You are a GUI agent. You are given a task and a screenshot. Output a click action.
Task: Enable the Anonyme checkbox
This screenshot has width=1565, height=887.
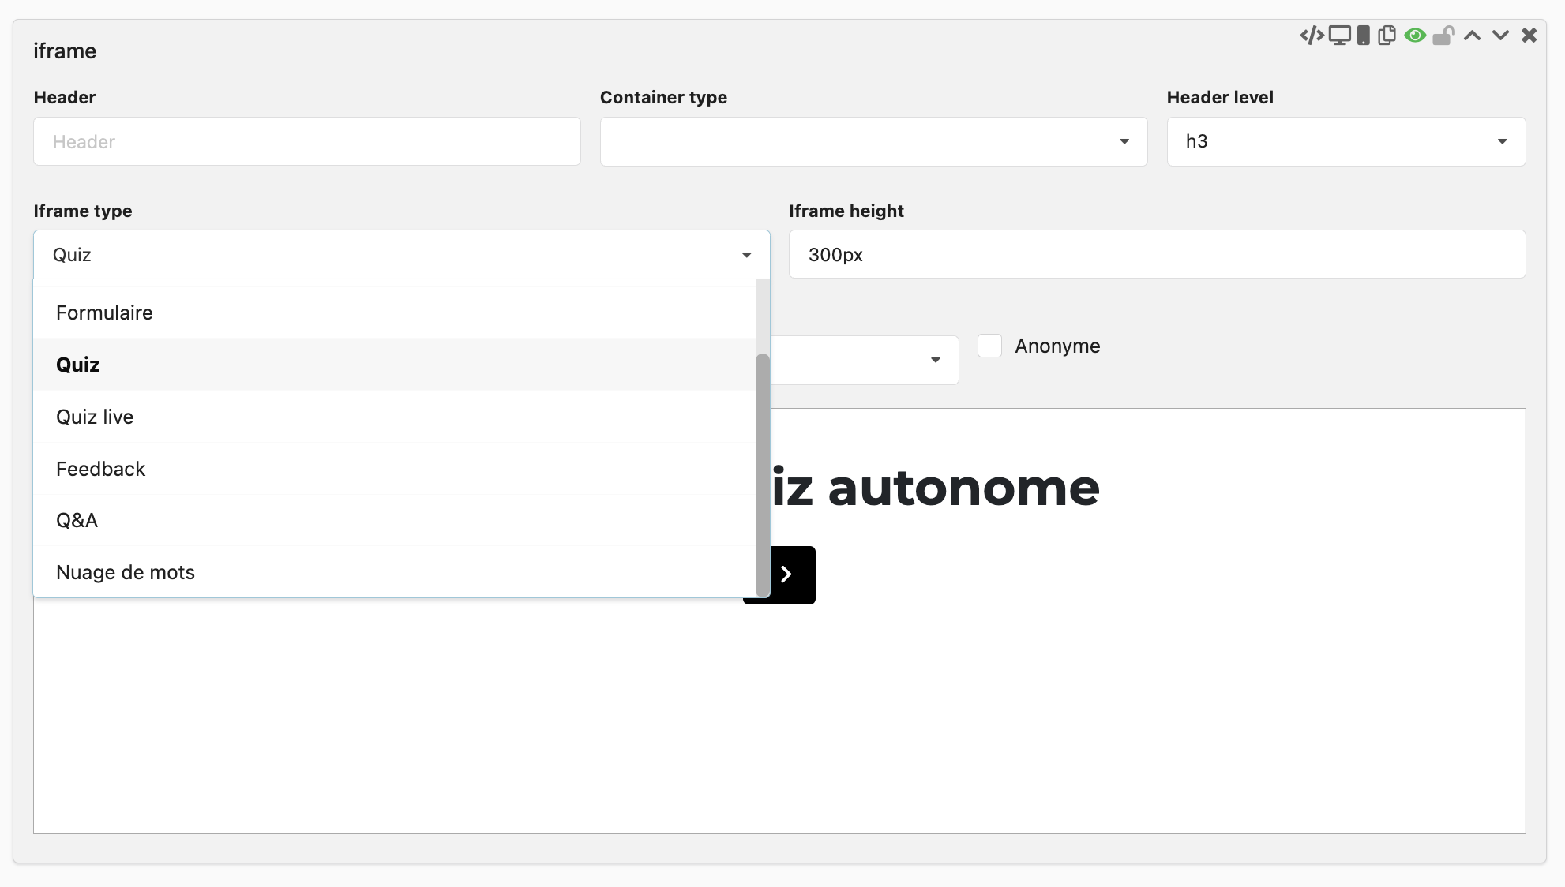989,346
